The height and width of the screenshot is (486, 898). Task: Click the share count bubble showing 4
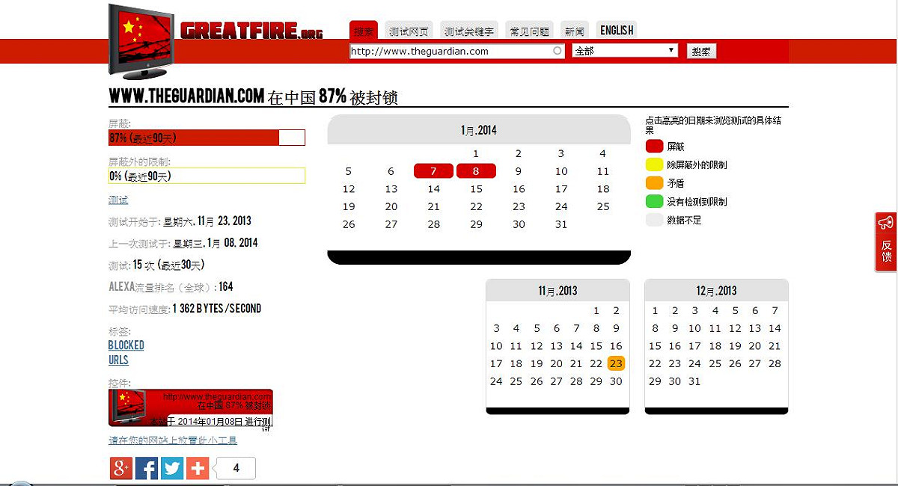[236, 468]
